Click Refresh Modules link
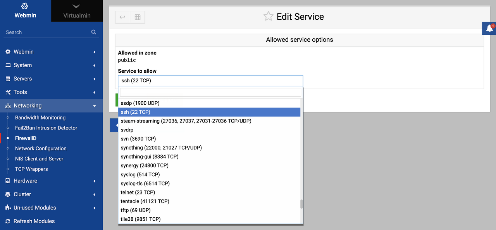 coord(34,221)
